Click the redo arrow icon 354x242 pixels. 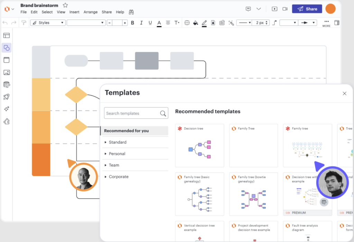14,22
